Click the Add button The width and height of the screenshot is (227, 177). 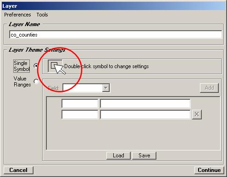(x=209, y=88)
